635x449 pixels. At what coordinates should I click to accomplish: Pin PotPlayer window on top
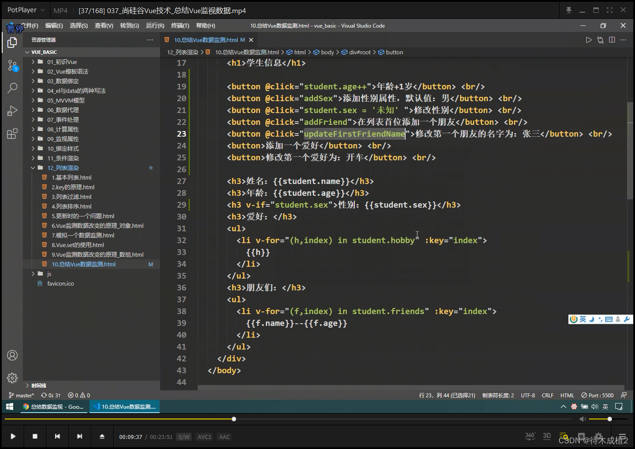pos(569,10)
